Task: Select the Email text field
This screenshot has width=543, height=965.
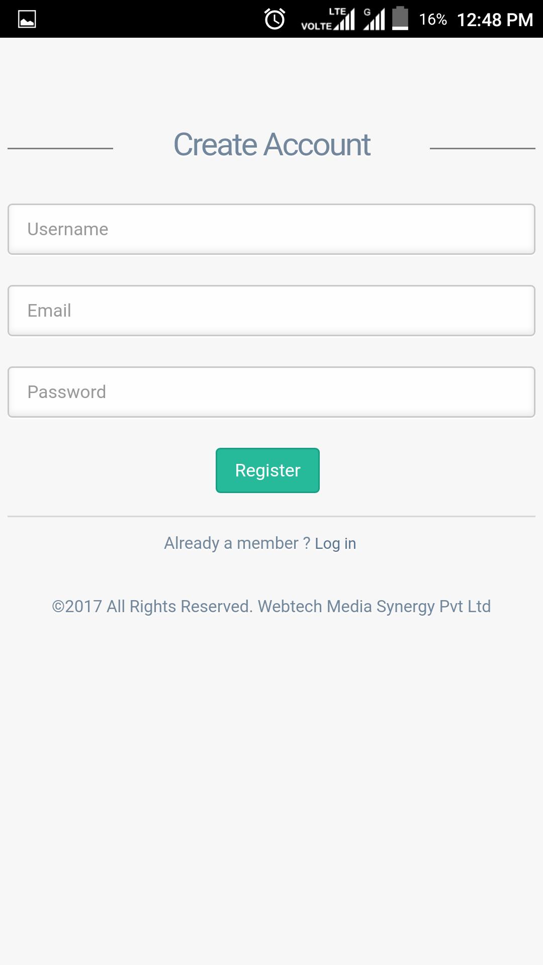Action: pos(271,311)
